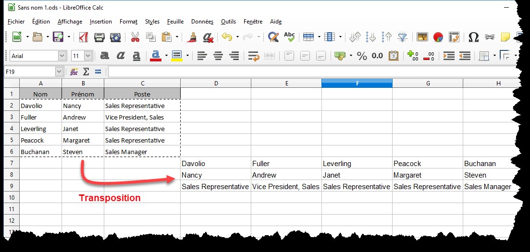The image size is (530, 252).
Task: Click the Export as PDF icon
Action: coord(83,37)
